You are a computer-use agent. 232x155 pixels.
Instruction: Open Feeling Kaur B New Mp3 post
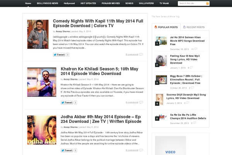pyautogui.click(x=185, y=59)
